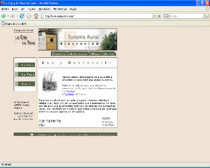Image resolution: width=210 pixels, height=168 pixels.
Task: Click the 'Conjunto Rural' heading text
Action: click(23, 30)
